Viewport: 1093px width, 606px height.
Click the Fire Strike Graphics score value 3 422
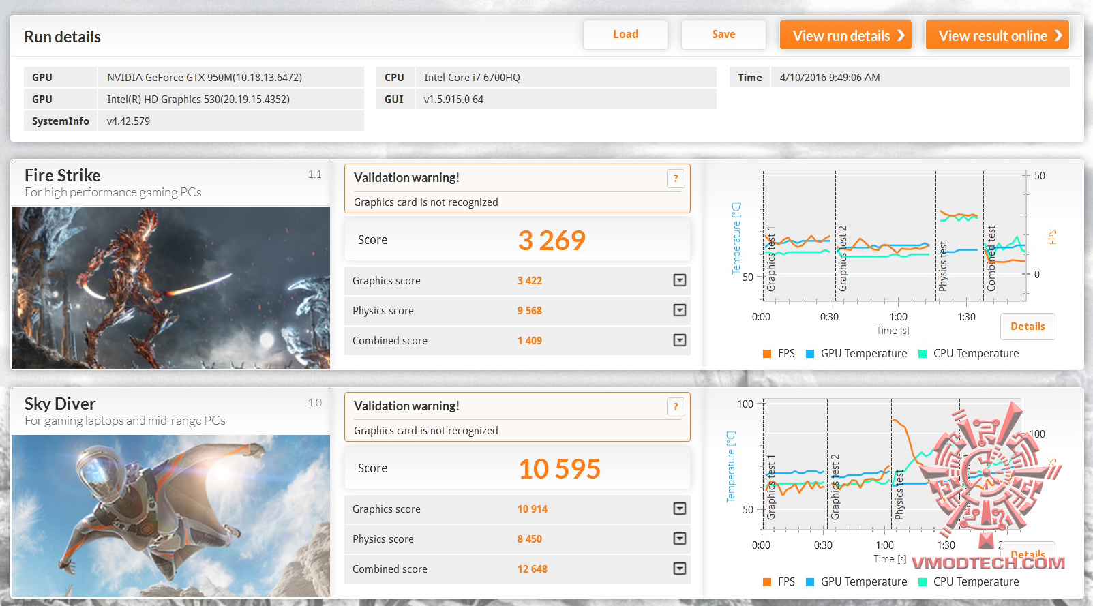click(x=530, y=281)
